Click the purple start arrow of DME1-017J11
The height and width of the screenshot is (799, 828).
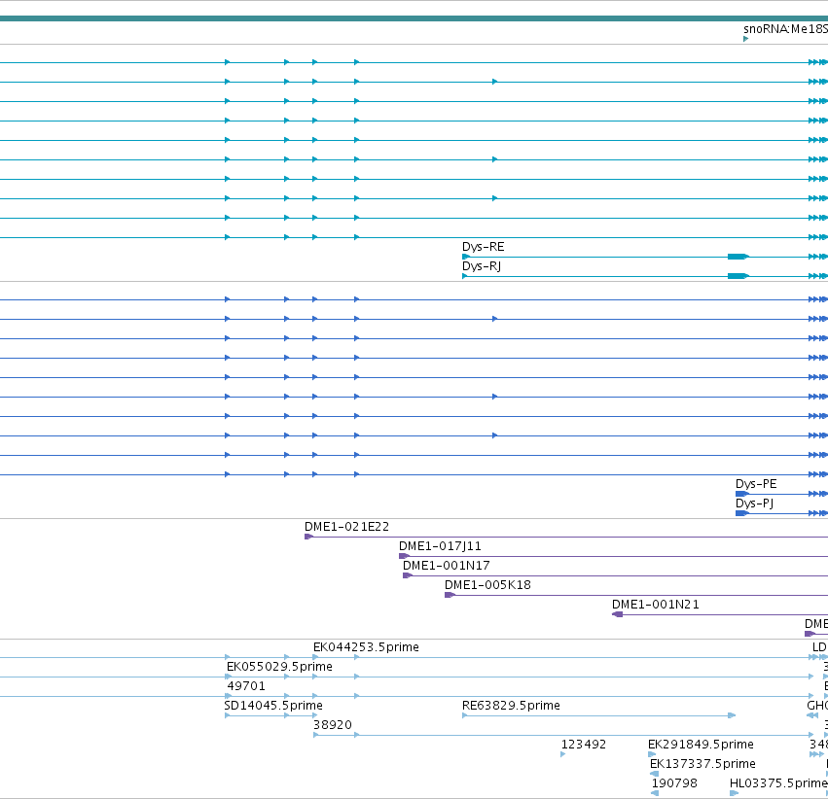404,556
